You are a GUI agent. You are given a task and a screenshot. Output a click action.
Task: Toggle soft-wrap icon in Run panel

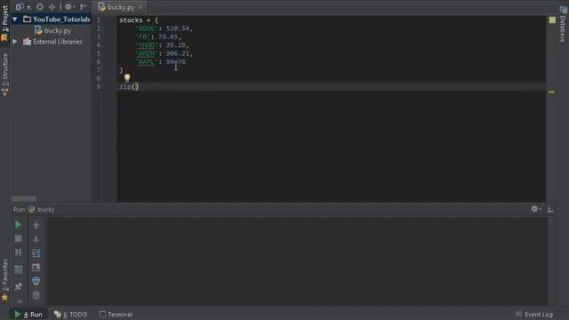pyautogui.click(x=36, y=253)
